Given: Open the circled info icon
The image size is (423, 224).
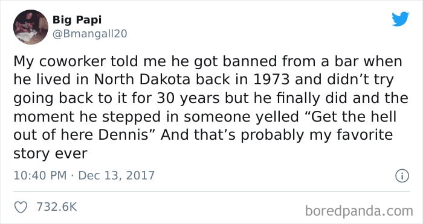Looking at the screenshot, I should pyautogui.click(x=402, y=176).
